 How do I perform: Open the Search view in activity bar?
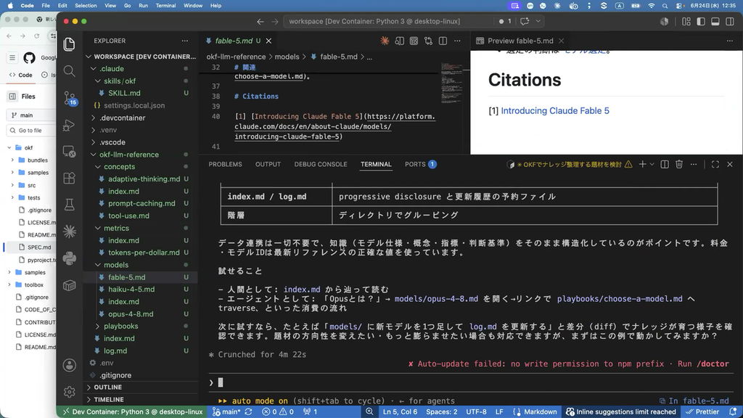[x=69, y=71]
